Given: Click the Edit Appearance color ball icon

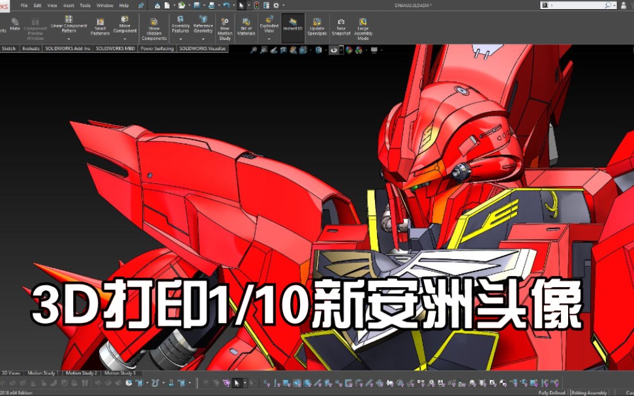Looking at the screenshot, I should pos(349,50).
